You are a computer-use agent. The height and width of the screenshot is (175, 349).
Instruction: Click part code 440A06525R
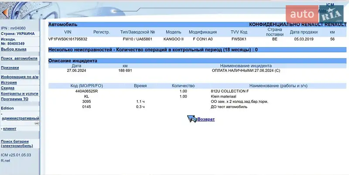click(x=86, y=91)
